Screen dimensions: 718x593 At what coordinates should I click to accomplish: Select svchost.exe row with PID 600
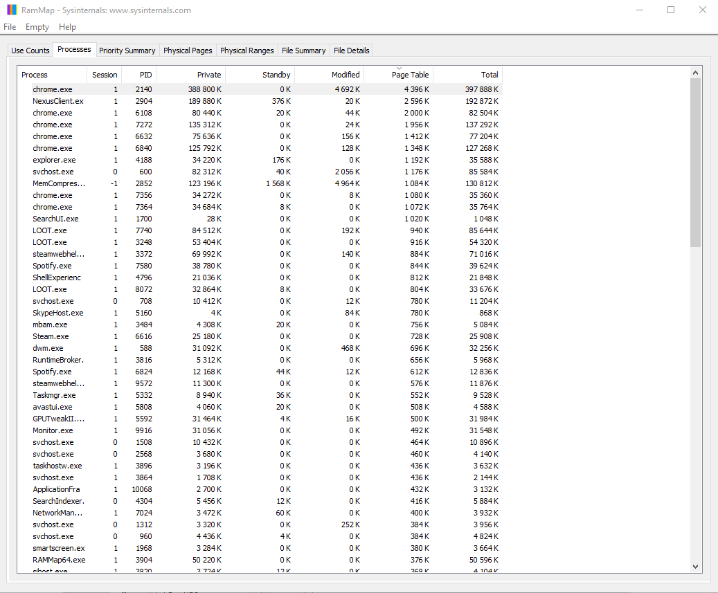(260, 172)
